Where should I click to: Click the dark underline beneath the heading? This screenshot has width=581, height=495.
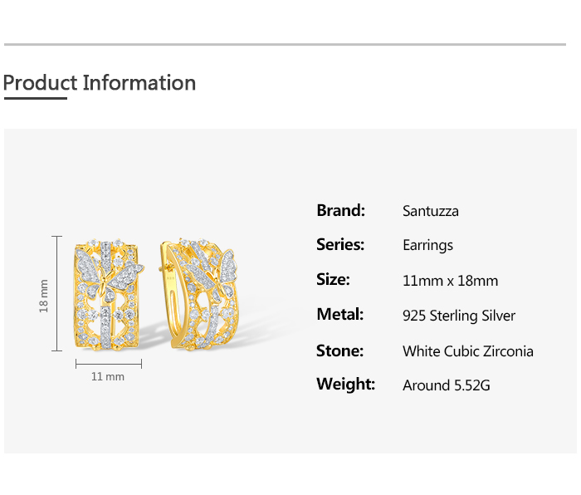pos(35,98)
